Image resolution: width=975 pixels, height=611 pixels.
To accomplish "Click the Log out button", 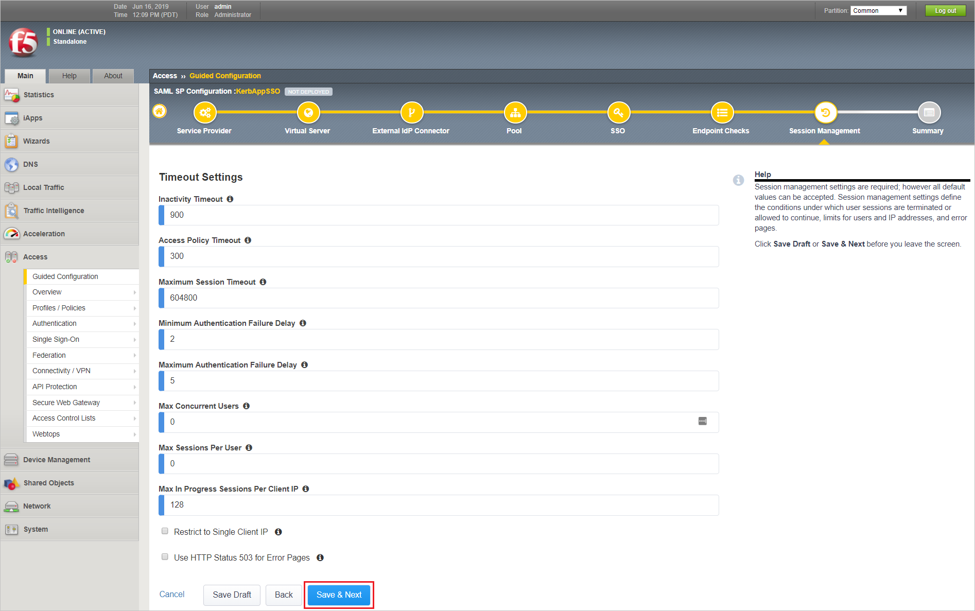I will (x=945, y=10).
